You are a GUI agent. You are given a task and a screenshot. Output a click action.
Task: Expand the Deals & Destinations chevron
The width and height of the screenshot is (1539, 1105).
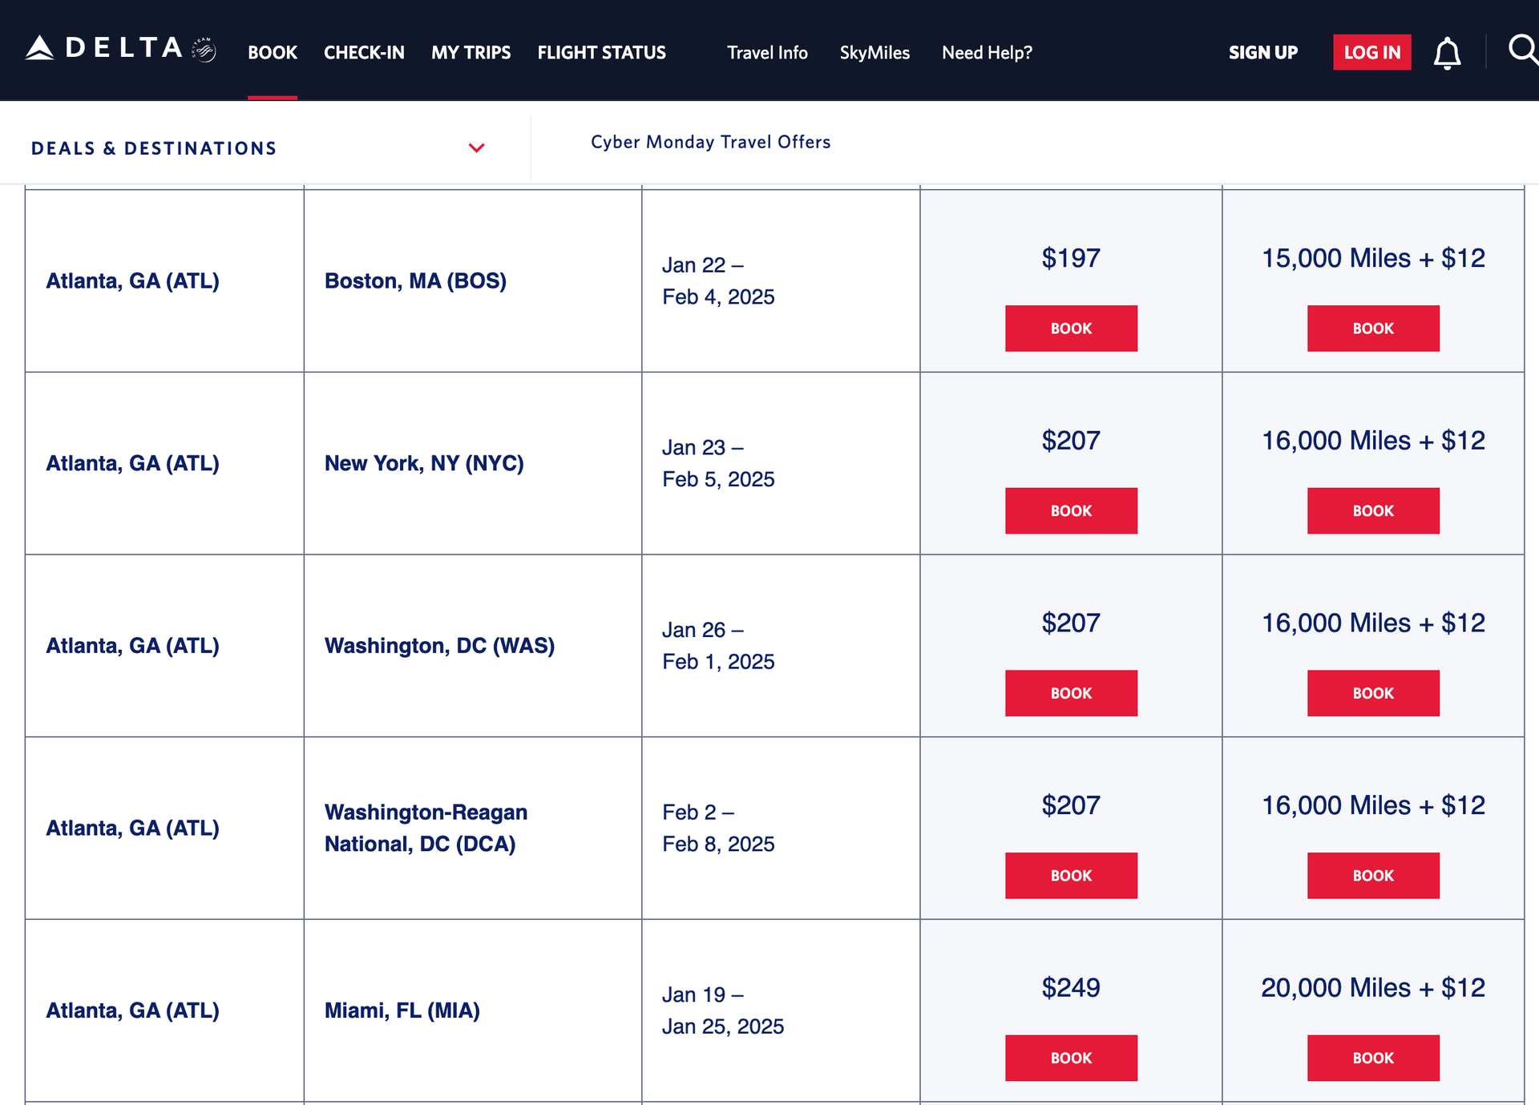tap(476, 148)
